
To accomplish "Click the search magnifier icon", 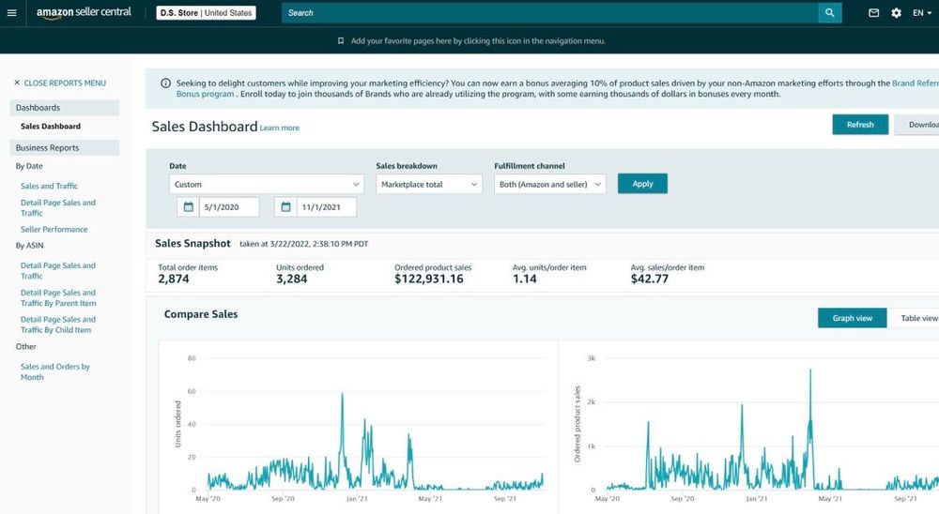I will click(829, 12).
